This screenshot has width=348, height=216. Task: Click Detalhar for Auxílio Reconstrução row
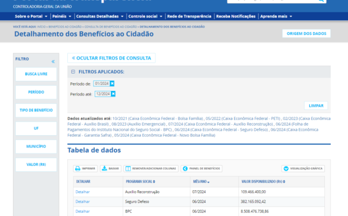click(83, 192)
